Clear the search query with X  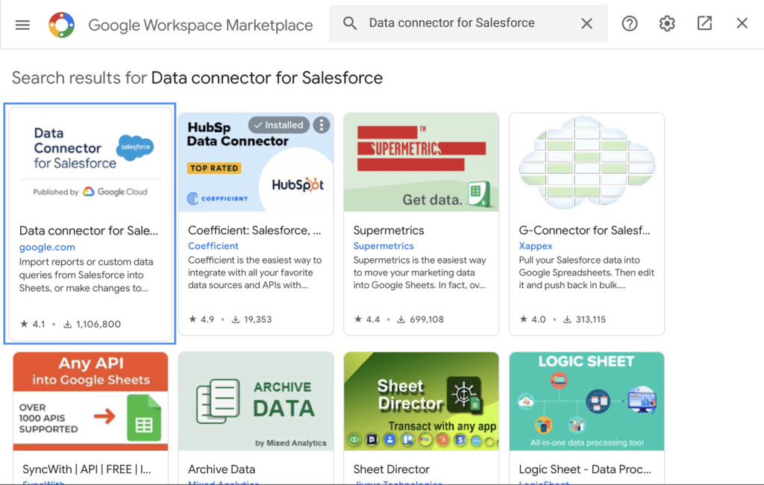click(586, 23)
